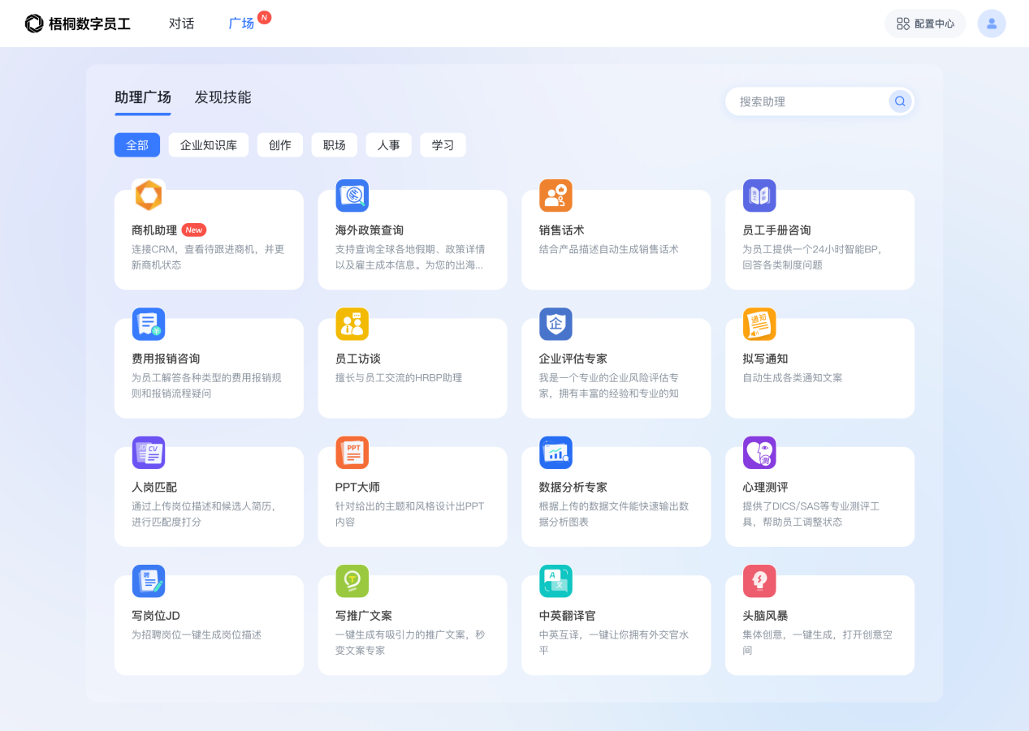Screen dimensions: 1029x731
Task: Click the 人岗匹配 CV icon
Action: (149, 453)
